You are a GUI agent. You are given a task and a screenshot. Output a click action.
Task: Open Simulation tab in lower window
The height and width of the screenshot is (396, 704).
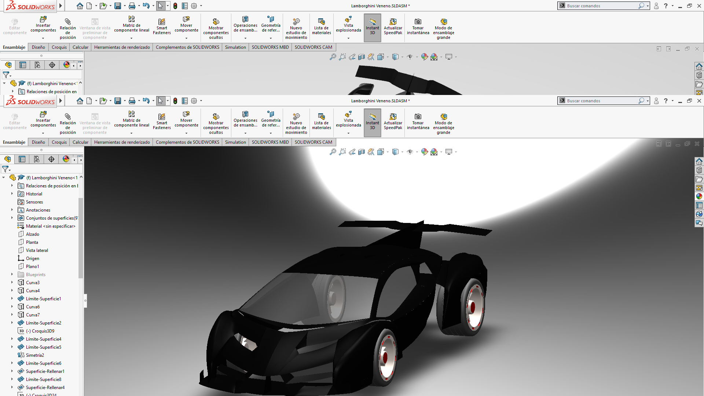click(x=235, y=142)
